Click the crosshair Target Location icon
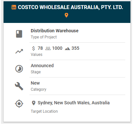 (x=19, y=104)
